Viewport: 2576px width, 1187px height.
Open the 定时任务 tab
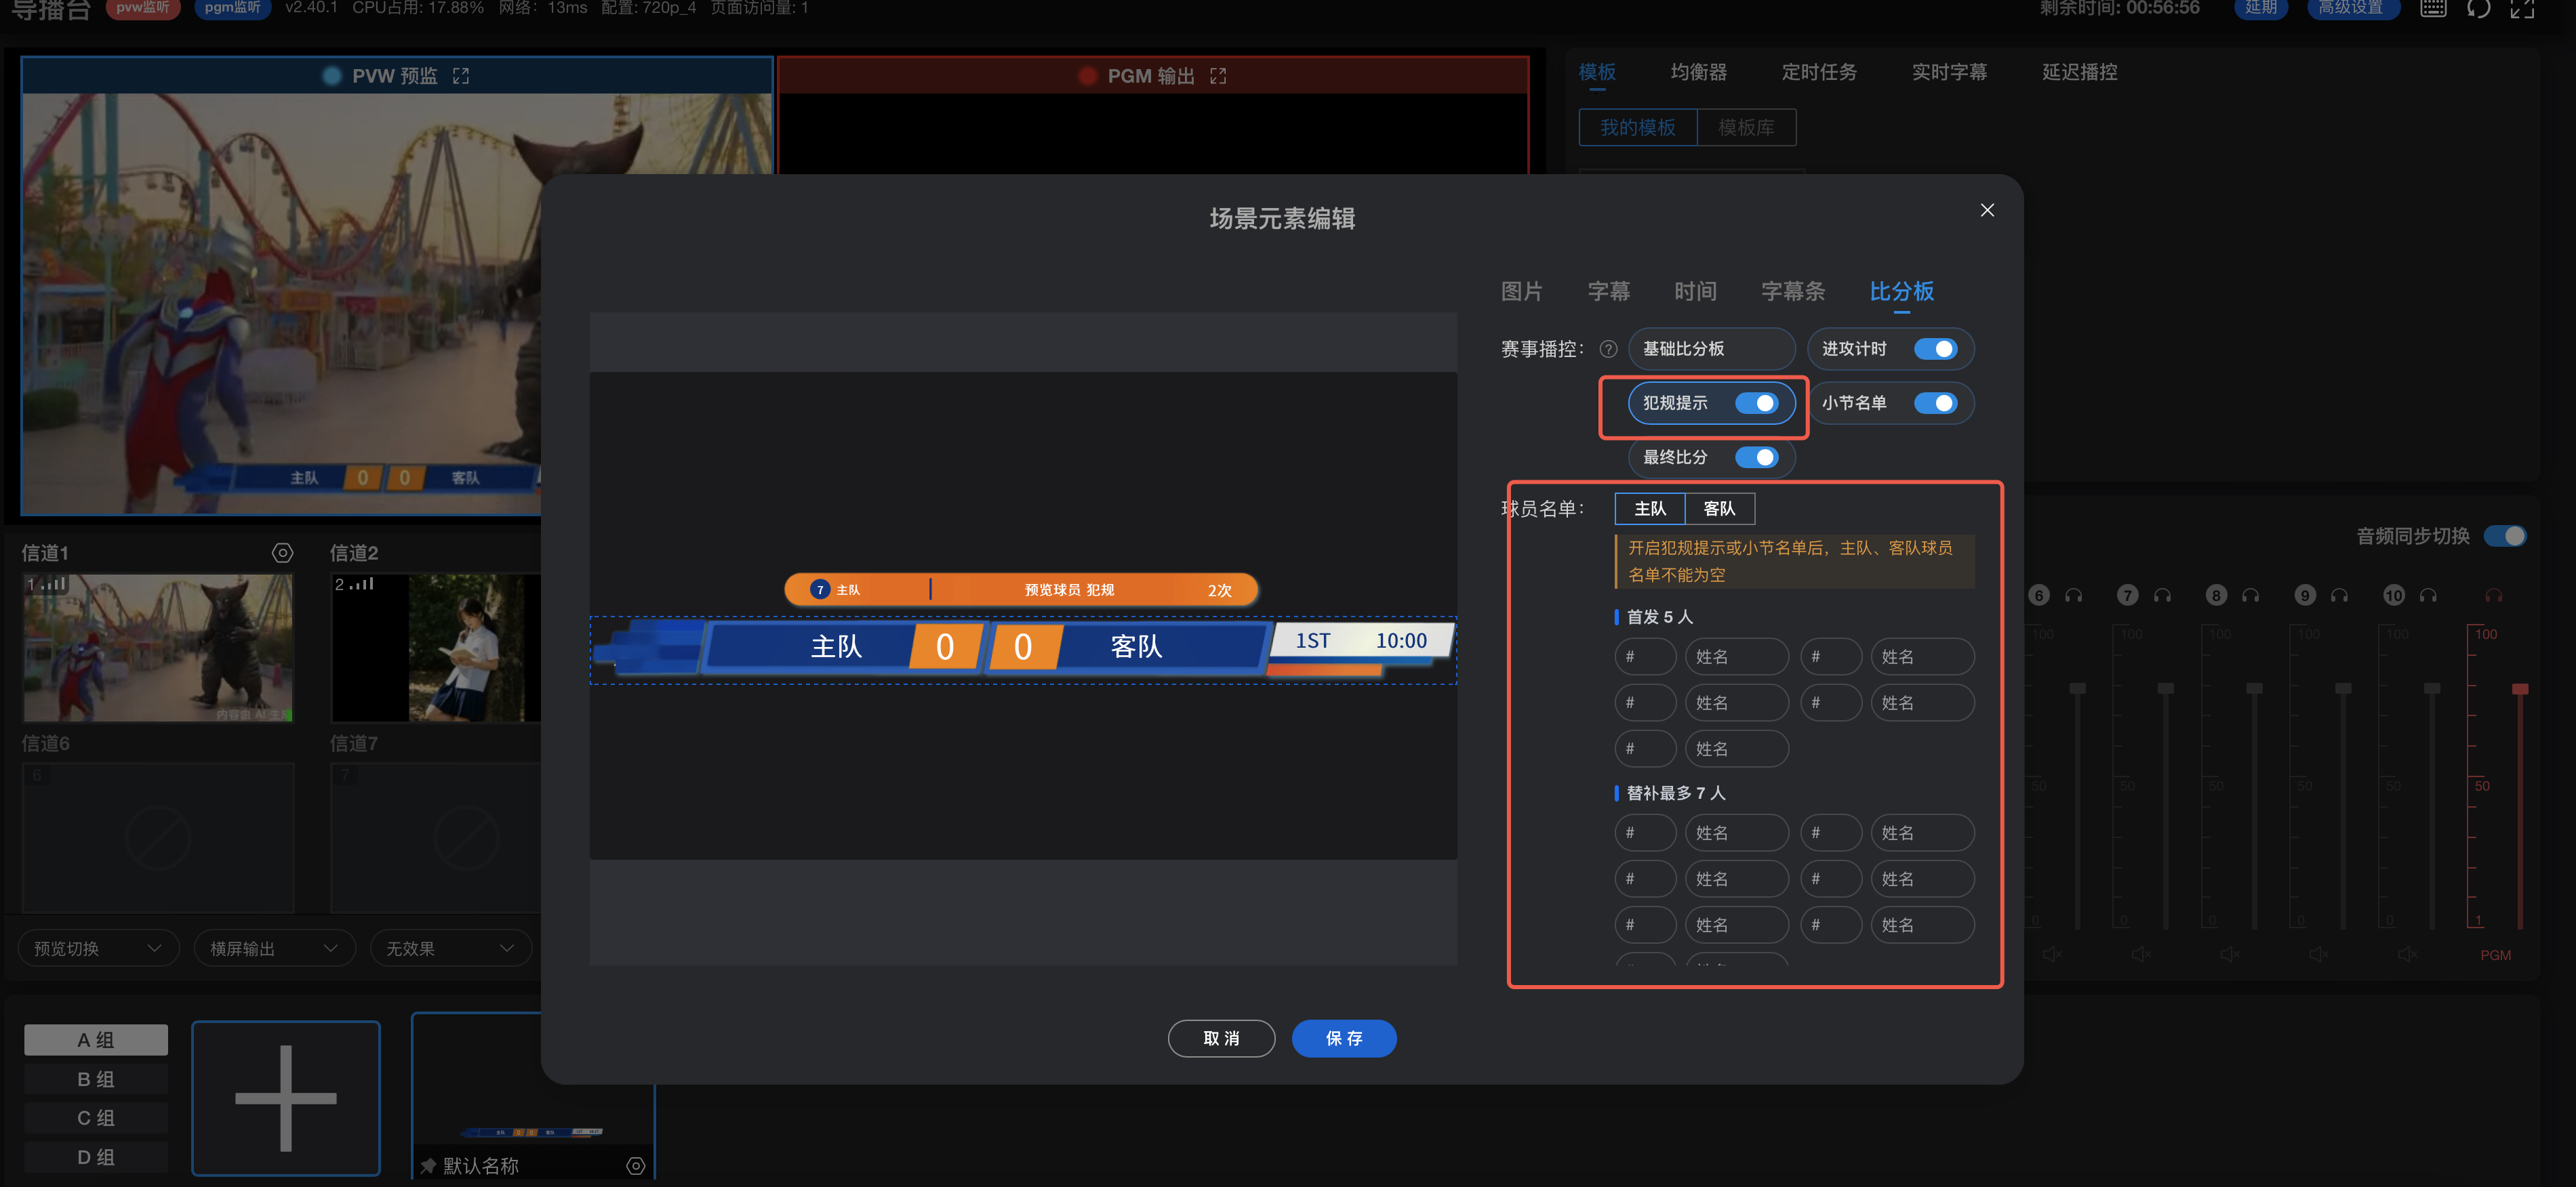point(1819,72)
